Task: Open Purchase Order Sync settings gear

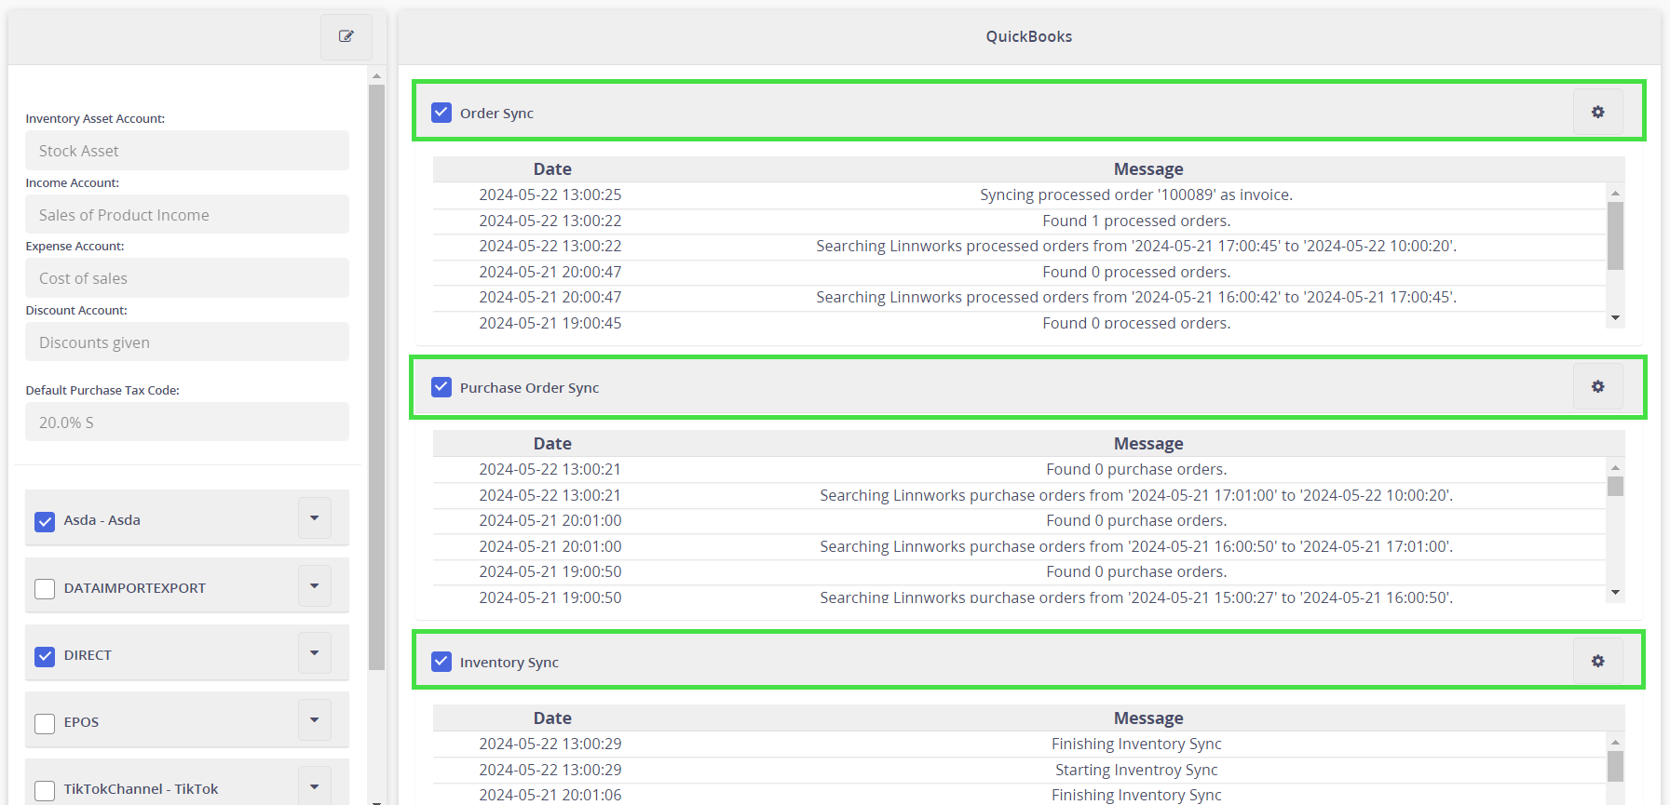Action: pos(1597,387)
